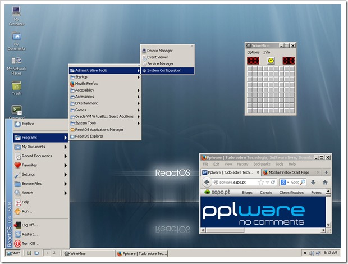Open WineMine Info menu
Viewport: 348px width, 264px height.
267,52
